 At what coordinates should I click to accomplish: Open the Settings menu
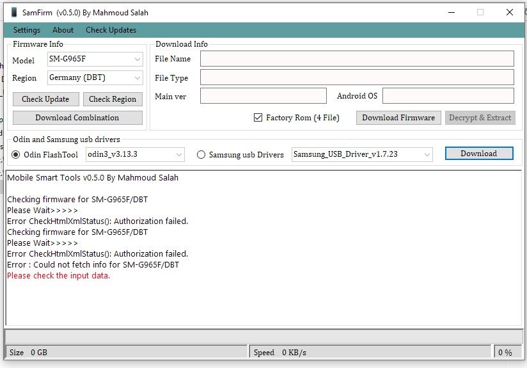[x=27, y=30]
